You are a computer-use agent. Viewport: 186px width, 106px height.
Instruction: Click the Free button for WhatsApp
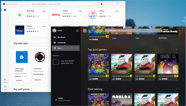tap(44, 11)
